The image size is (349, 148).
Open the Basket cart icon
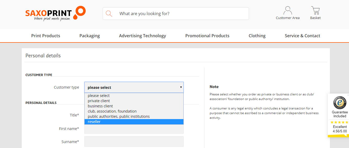315,11
